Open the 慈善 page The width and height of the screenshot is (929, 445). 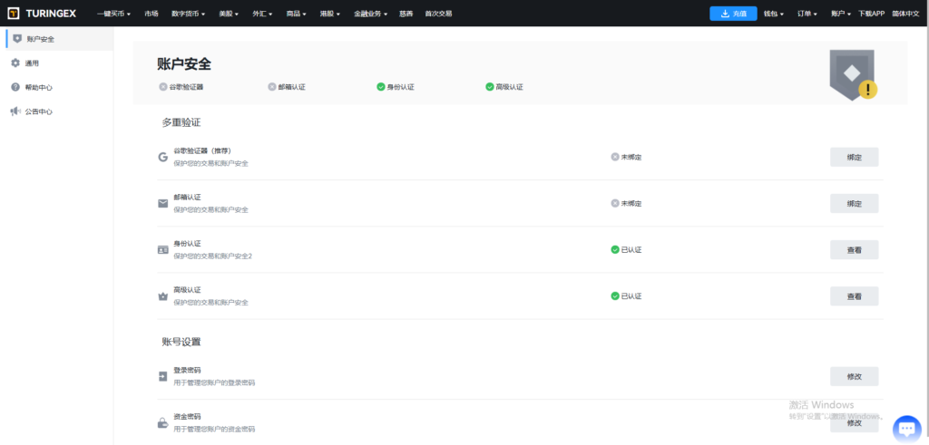406,14
